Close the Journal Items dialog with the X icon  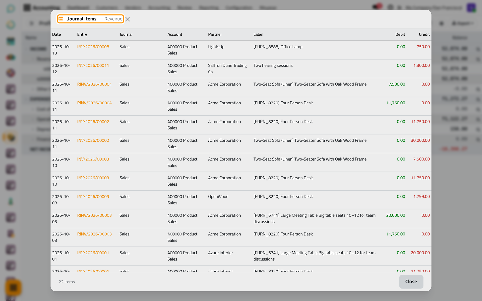[128, 19]
